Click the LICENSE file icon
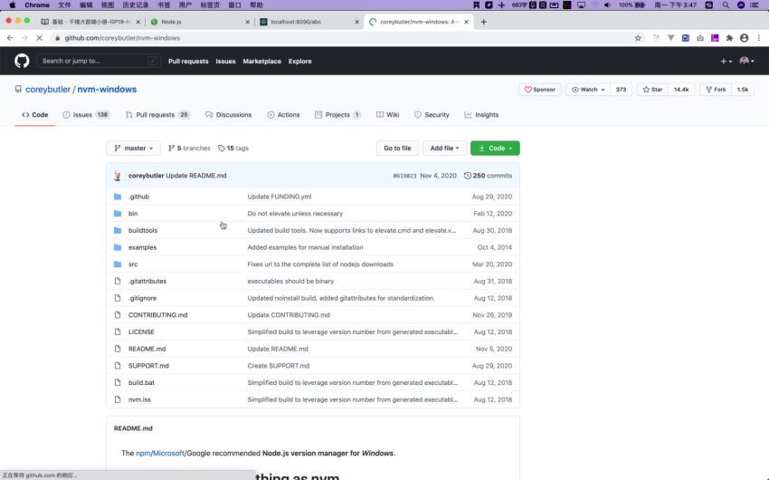The width and height of the screenshot is (769, 480). coord(118,331)
